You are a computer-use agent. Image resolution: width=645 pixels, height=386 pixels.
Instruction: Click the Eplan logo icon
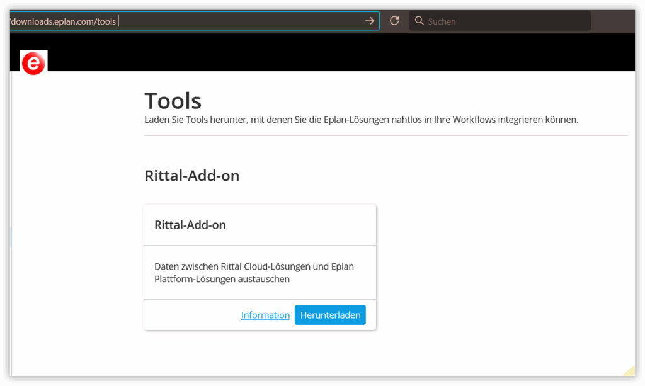coord(33,64)
